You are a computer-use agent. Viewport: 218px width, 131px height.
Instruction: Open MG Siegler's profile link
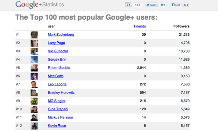(57, 101)
